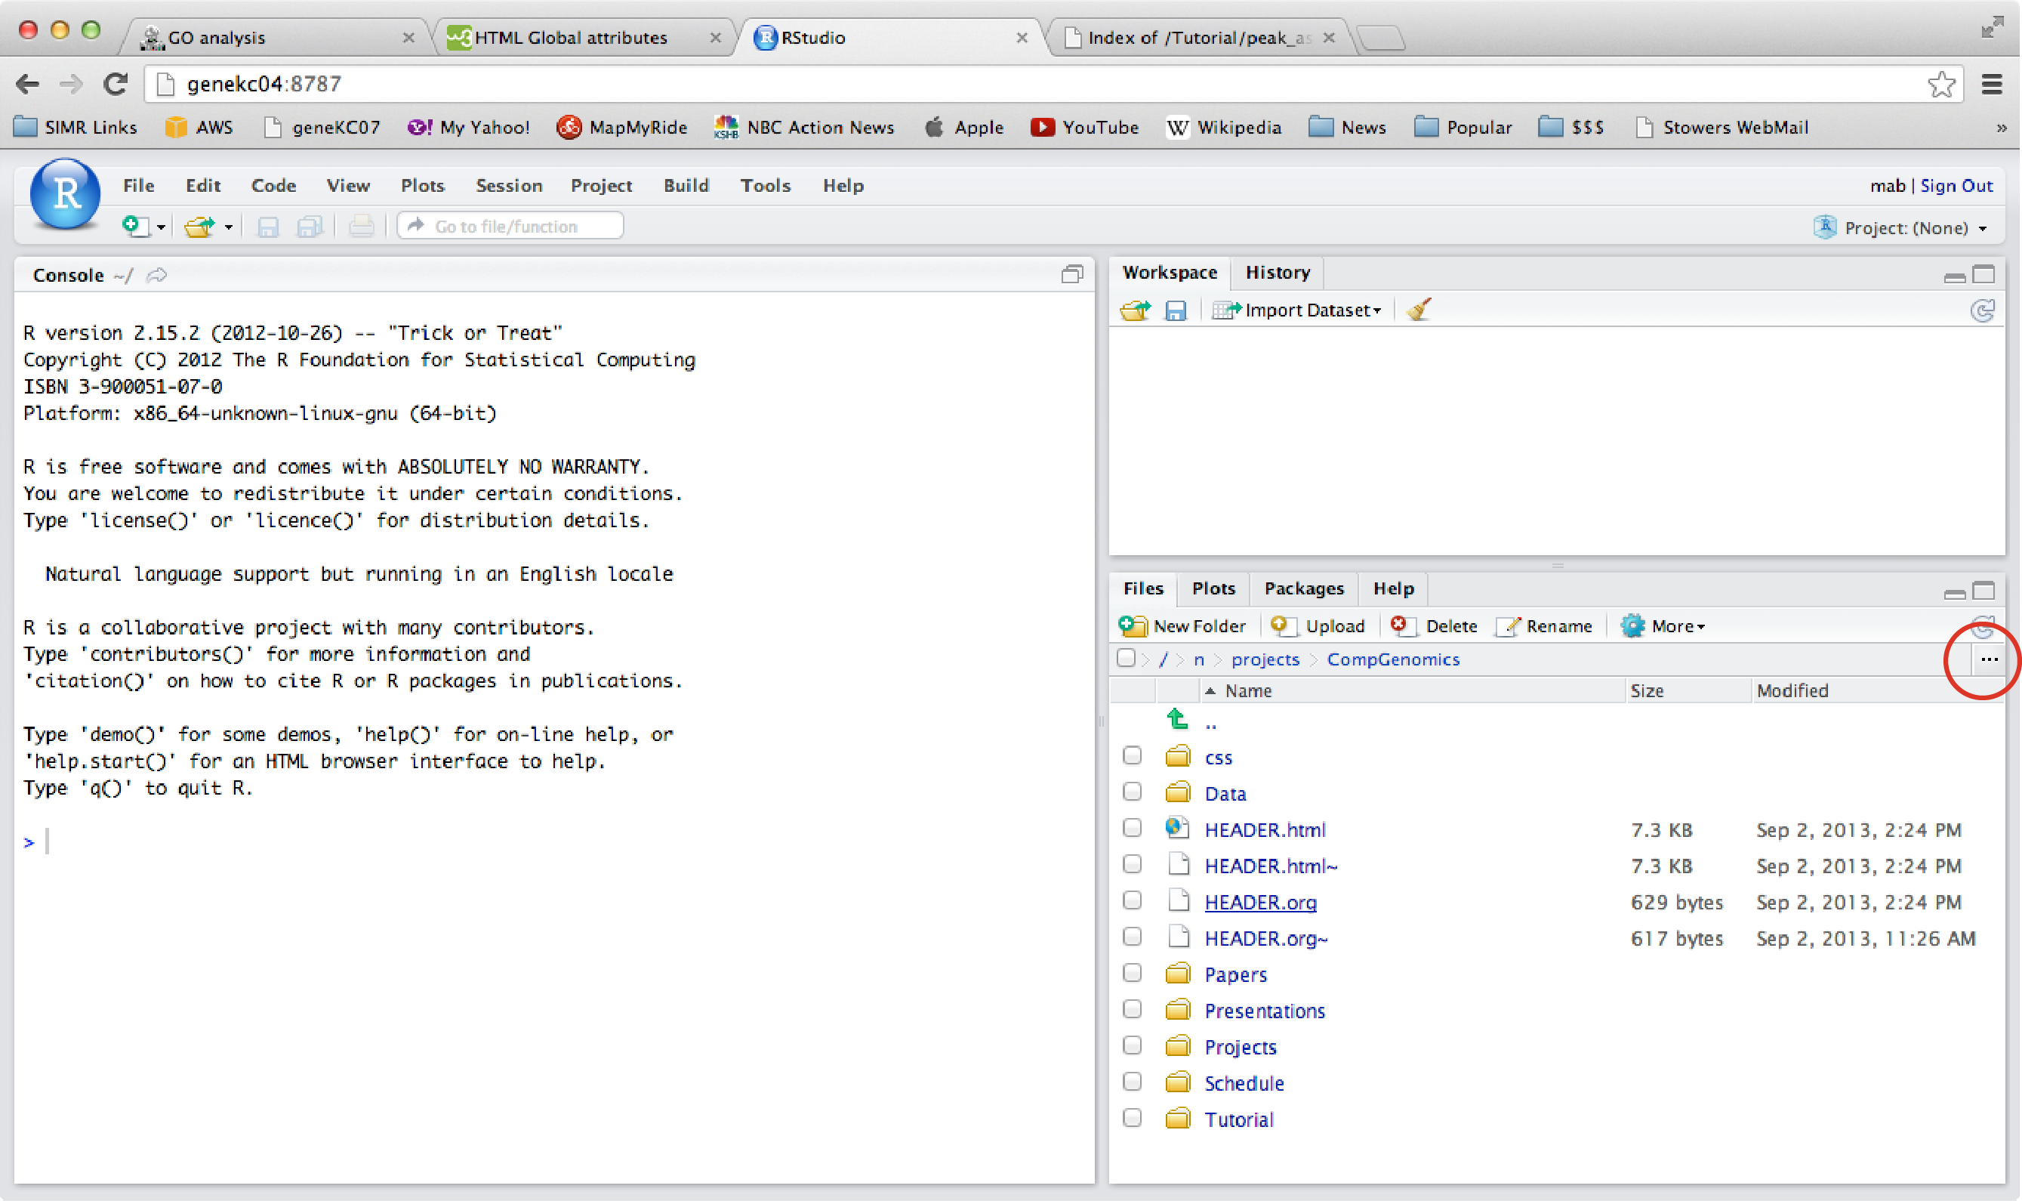Clear workspace with the broom icon
Screen dimensions: 2022x1201
[1419, 309]
